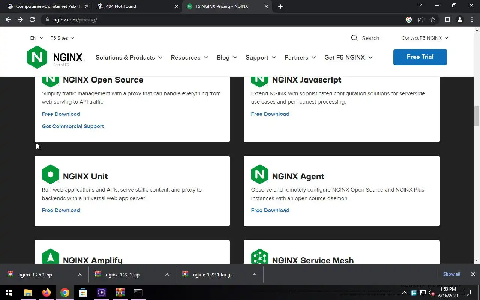Bookmark this page with star icon
This screenshot has width=480, height=300.
coord(433,19)
